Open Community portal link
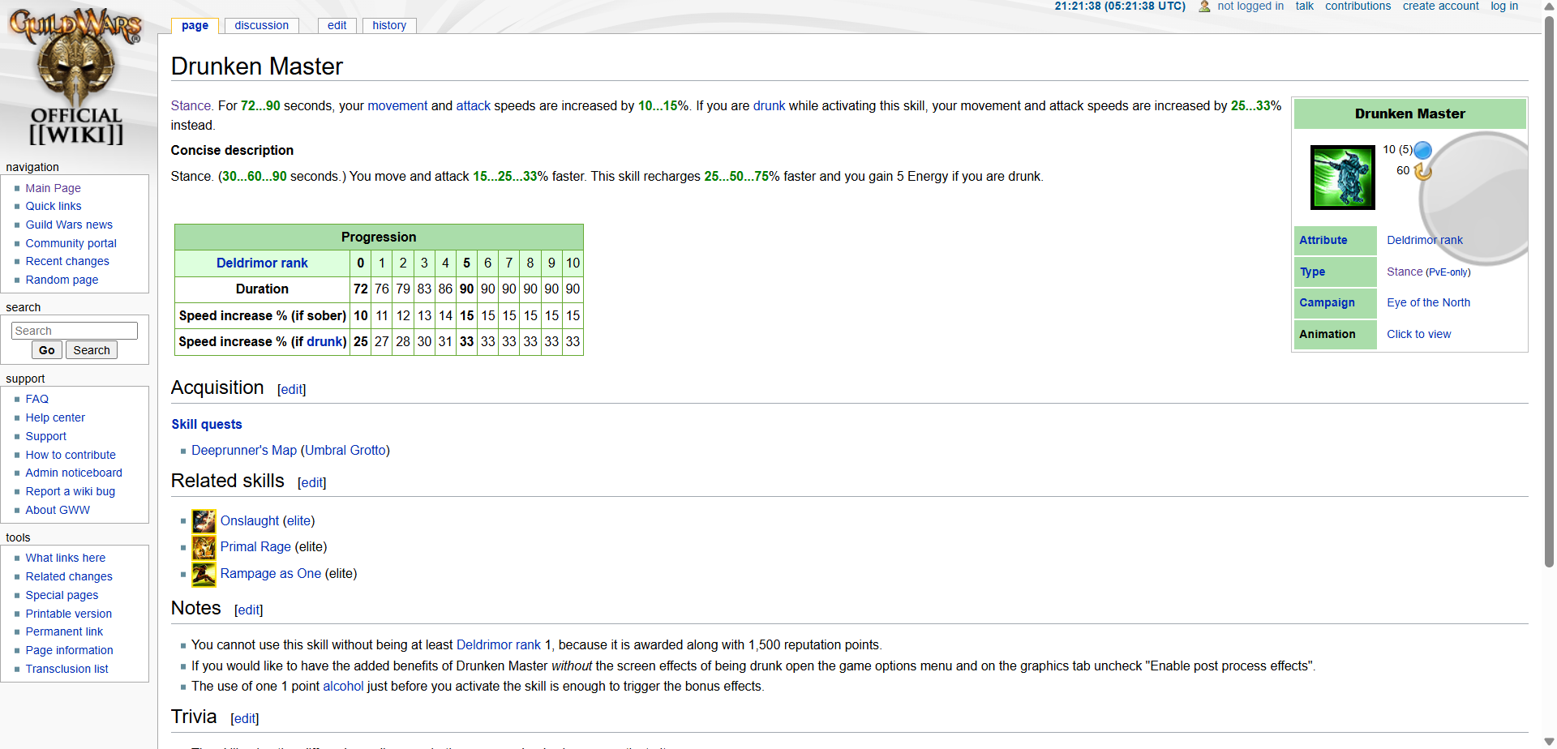The image size is (1557, 749). [71, 243]
